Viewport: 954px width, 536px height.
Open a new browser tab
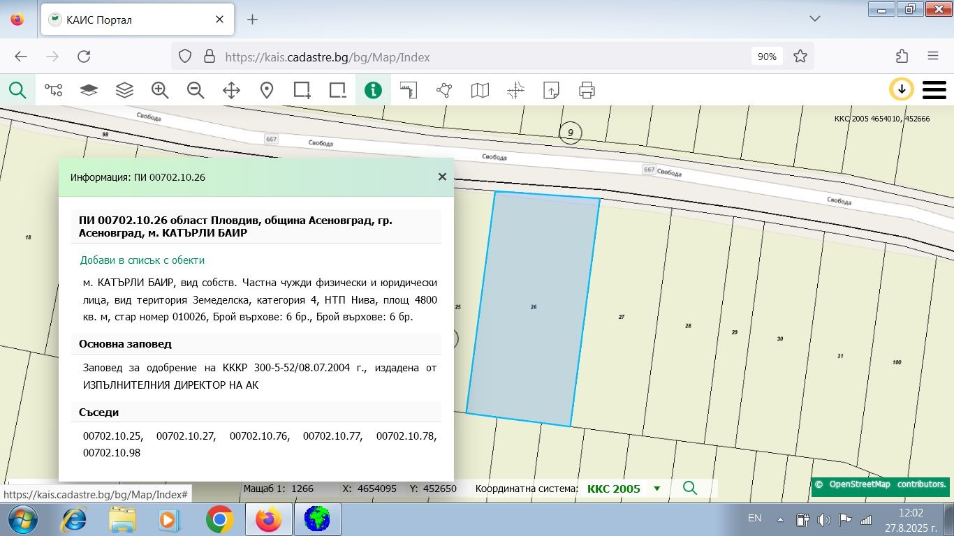point(253,20)
